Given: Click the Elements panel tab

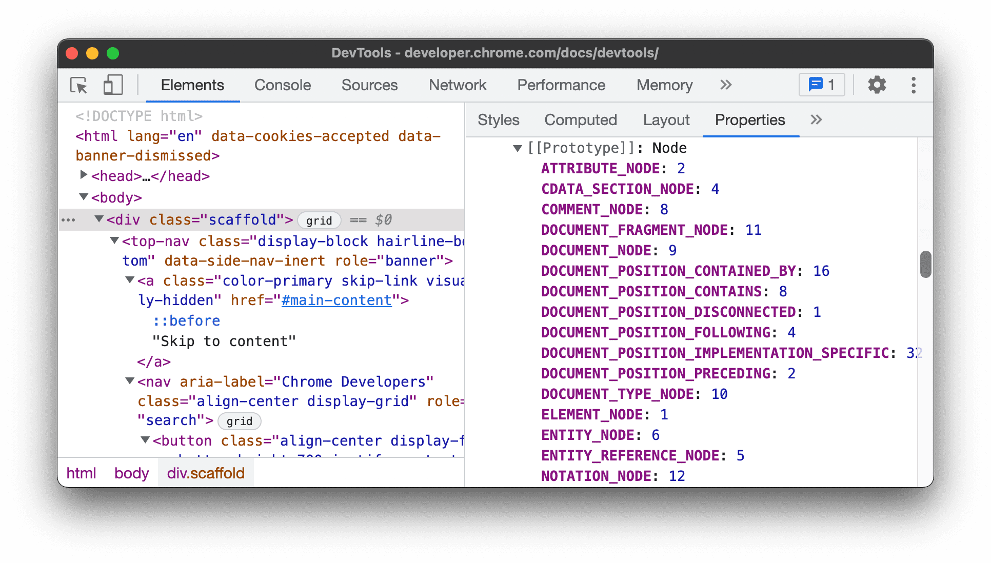Looking at the screenshot, I should [x=193, y=85].
